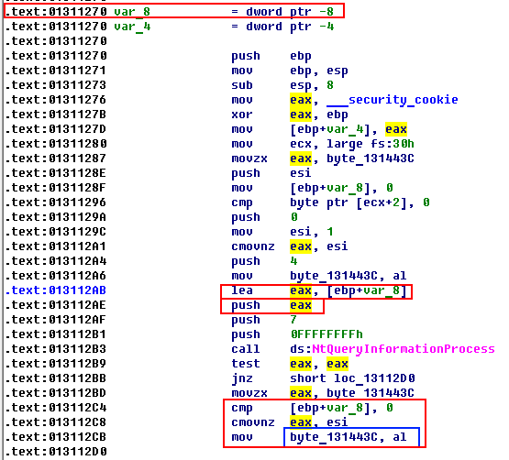Click the 'sub' mnemonic at 01311273
Viewport: 509px width, 460px height.
(x=242, y=85)
